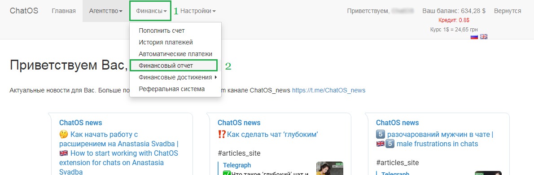Open ChatOS news heading in third card

(x=397, y=122)
